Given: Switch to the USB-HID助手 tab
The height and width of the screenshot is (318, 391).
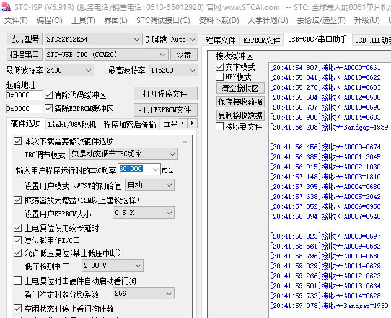Looking at the screenshot, I should 372,40.
